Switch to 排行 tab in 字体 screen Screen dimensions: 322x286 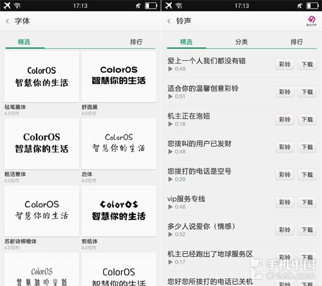(136, 42)
